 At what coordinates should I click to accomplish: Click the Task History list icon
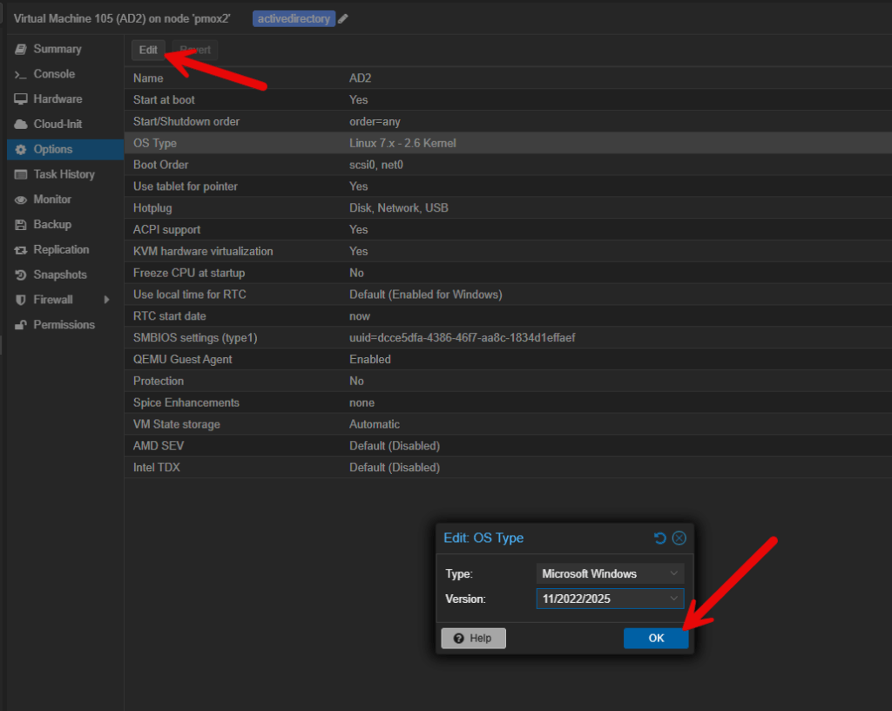[x=21, y=174]
